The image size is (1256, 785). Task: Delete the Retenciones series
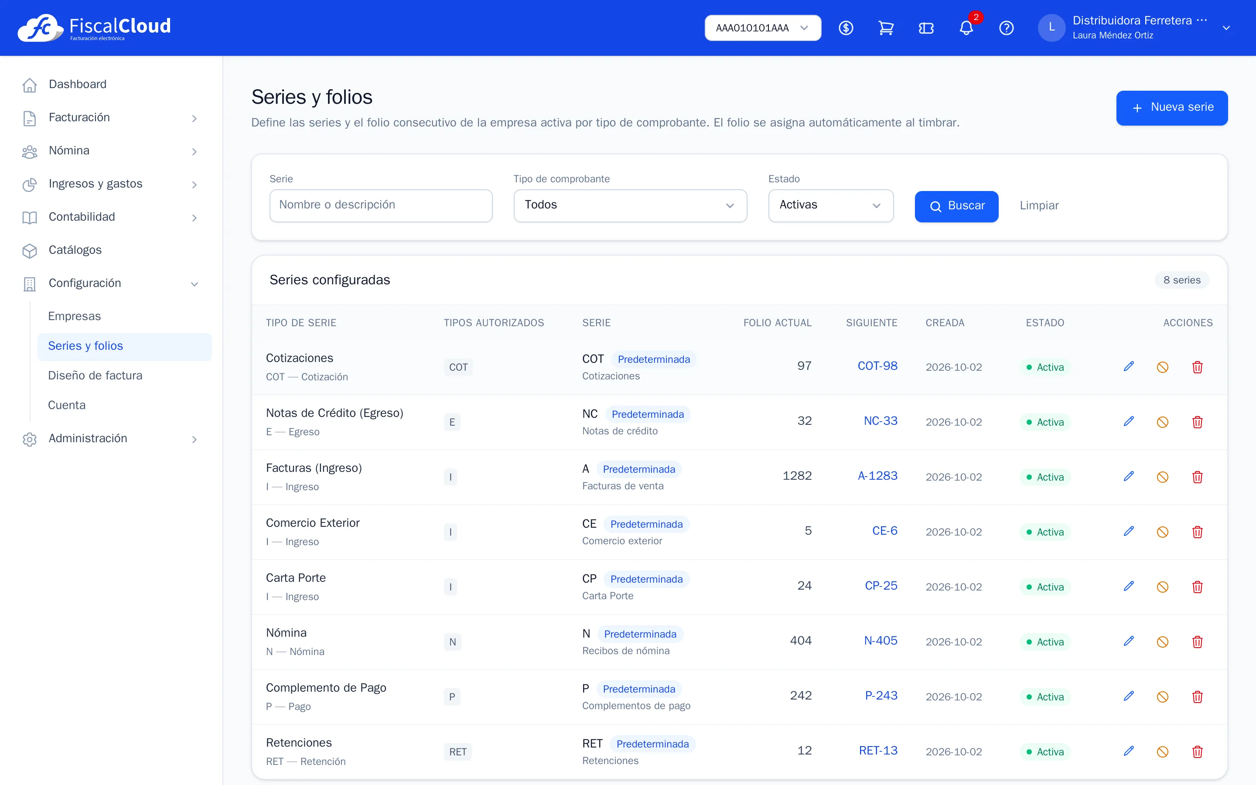click(1198, 752)
